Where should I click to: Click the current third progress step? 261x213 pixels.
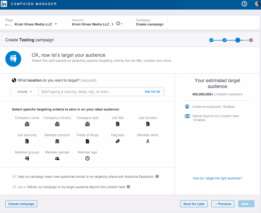tap(238, 40)
